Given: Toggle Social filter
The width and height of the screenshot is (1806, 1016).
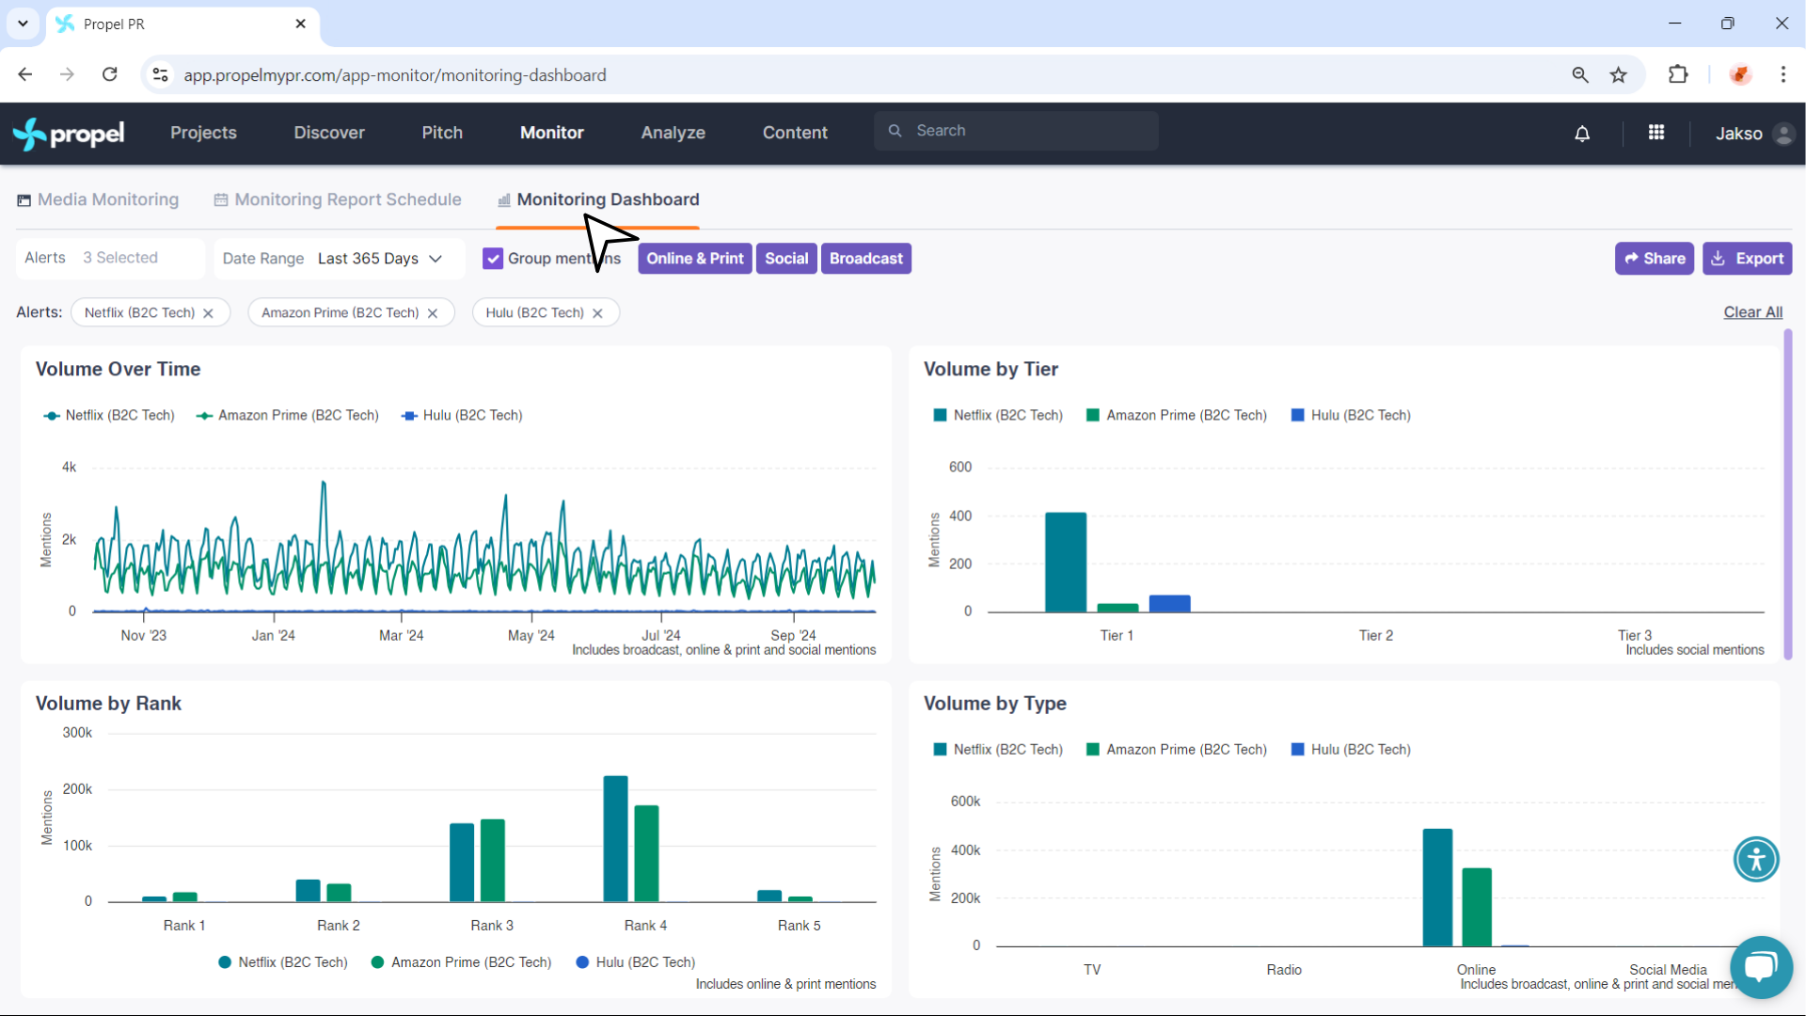Looking at the screenshot, I should point(786,259).
